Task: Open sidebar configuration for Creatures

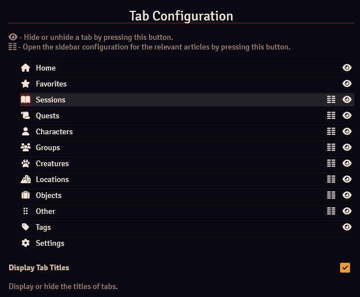Action: point(331,163)
